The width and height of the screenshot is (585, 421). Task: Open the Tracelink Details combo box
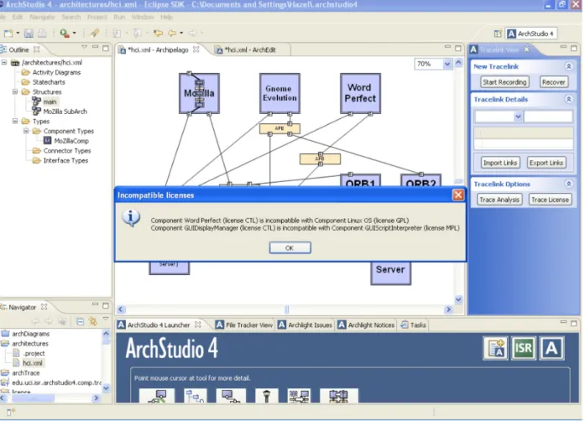point(518,117)
